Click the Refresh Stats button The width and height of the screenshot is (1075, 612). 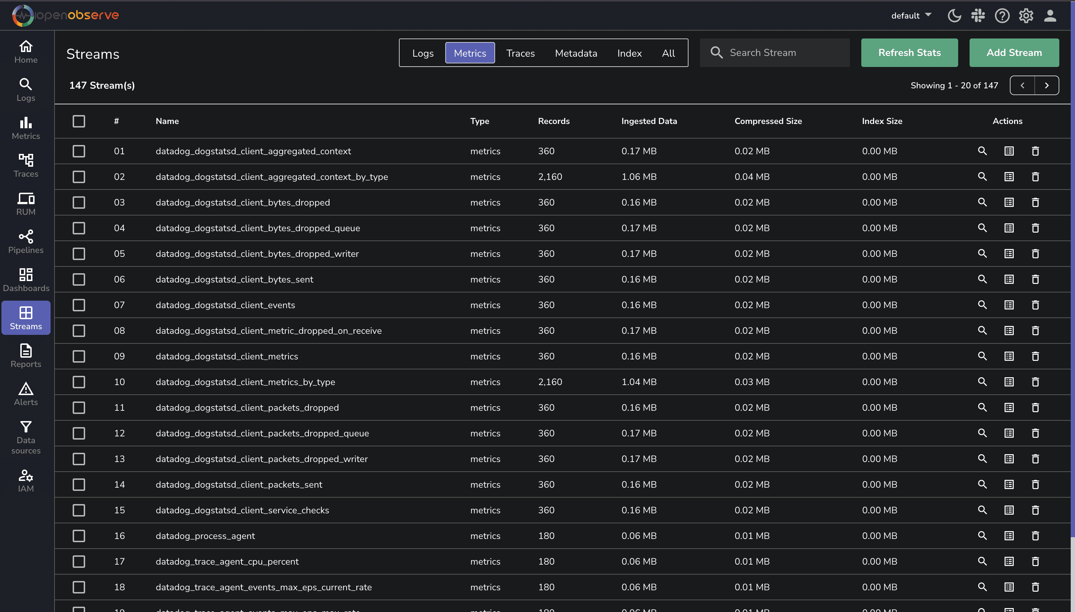click(x=909, y=52)
